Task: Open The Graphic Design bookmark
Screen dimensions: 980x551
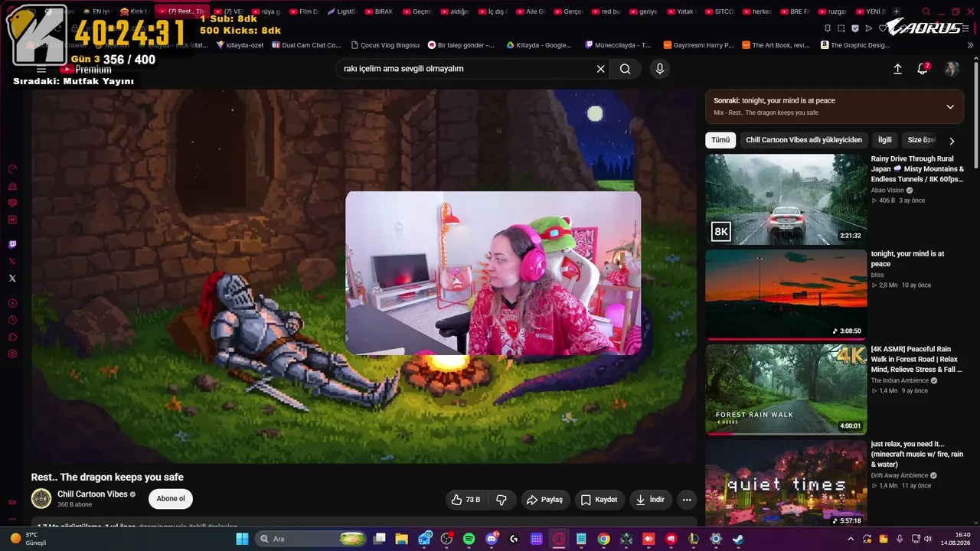Action: 856,45
